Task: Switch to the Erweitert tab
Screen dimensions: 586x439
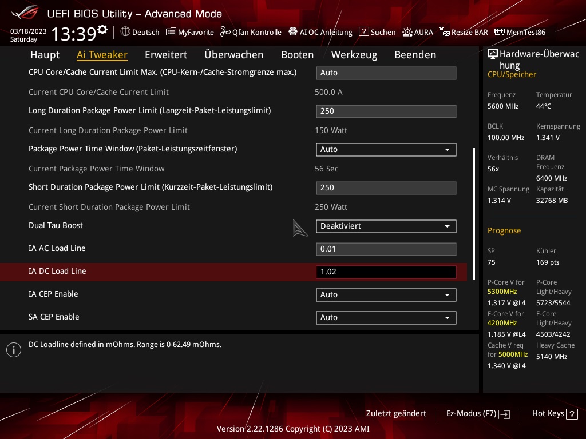Action: click(166, 55)
